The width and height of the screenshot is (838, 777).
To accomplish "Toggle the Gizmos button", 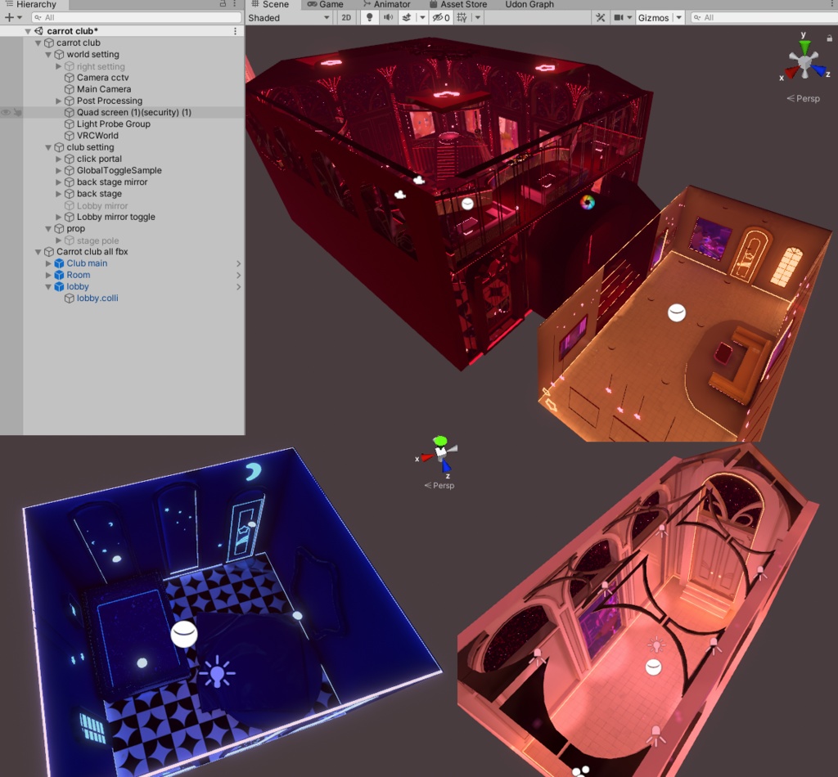I will point(653,18).
